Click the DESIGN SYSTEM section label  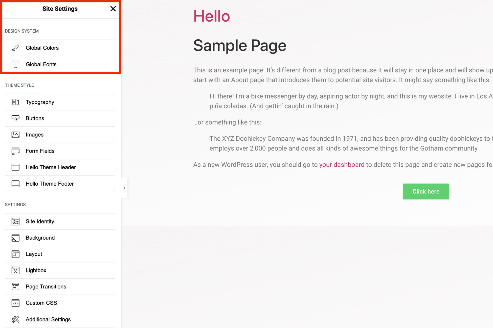(x=22, y=31)
